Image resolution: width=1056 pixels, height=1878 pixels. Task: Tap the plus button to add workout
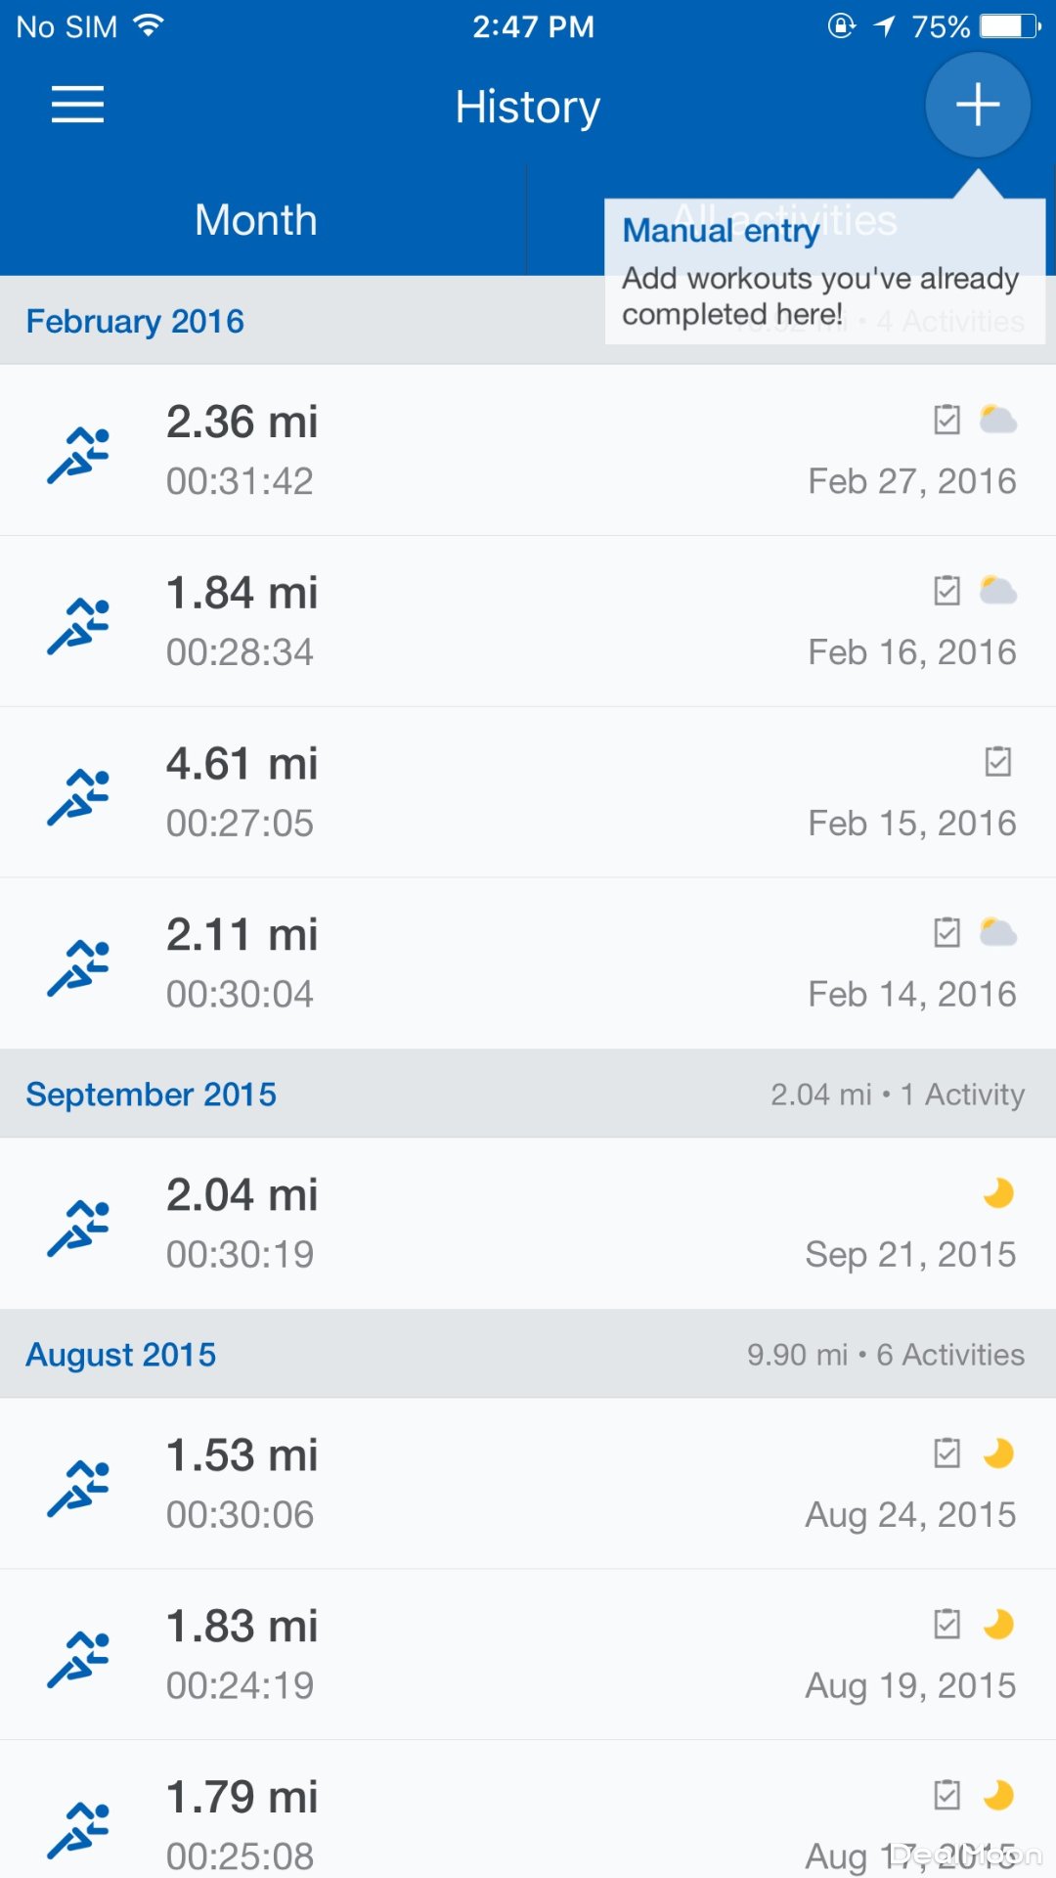tap(977, 105)
